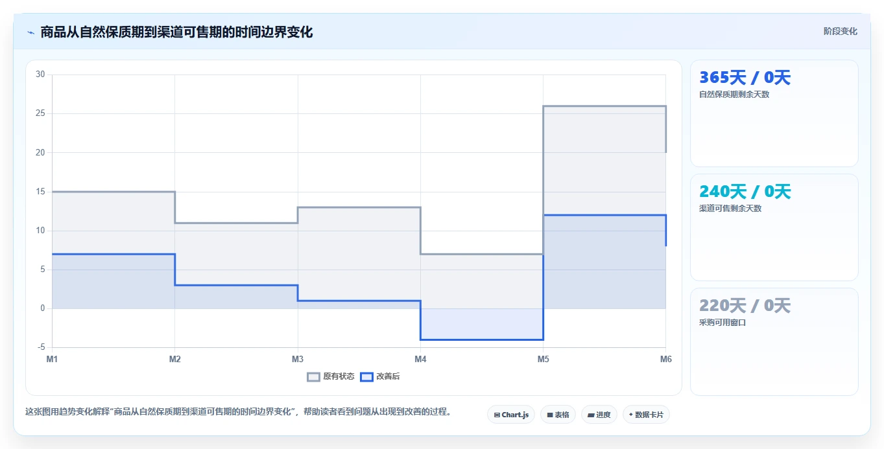Toggle the 改善后 legend item
Image resolution: width=884 pixels, height=449 pixels.
coord(380,376)
